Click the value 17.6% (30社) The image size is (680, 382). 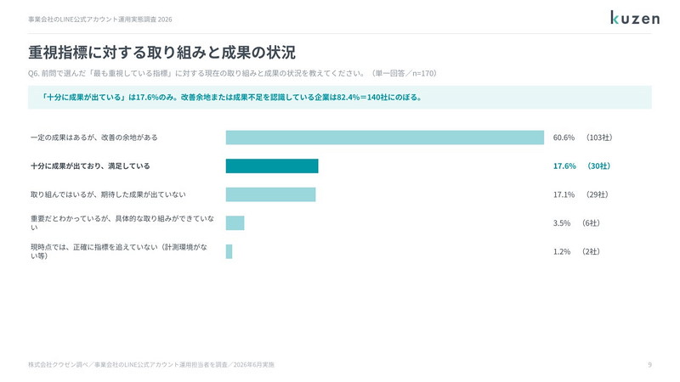(581, 166)
